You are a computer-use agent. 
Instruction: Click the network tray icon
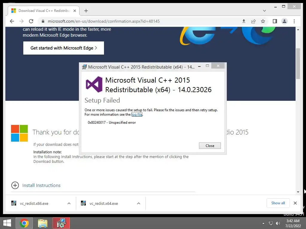pyautogui.click(x=271, y=223)
